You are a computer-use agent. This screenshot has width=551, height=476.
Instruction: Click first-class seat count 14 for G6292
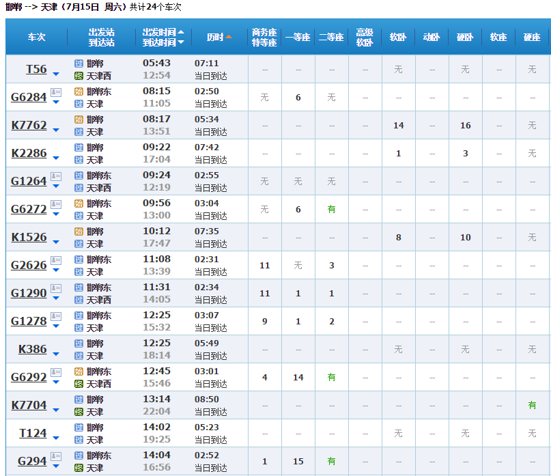[x=298, y=378]
